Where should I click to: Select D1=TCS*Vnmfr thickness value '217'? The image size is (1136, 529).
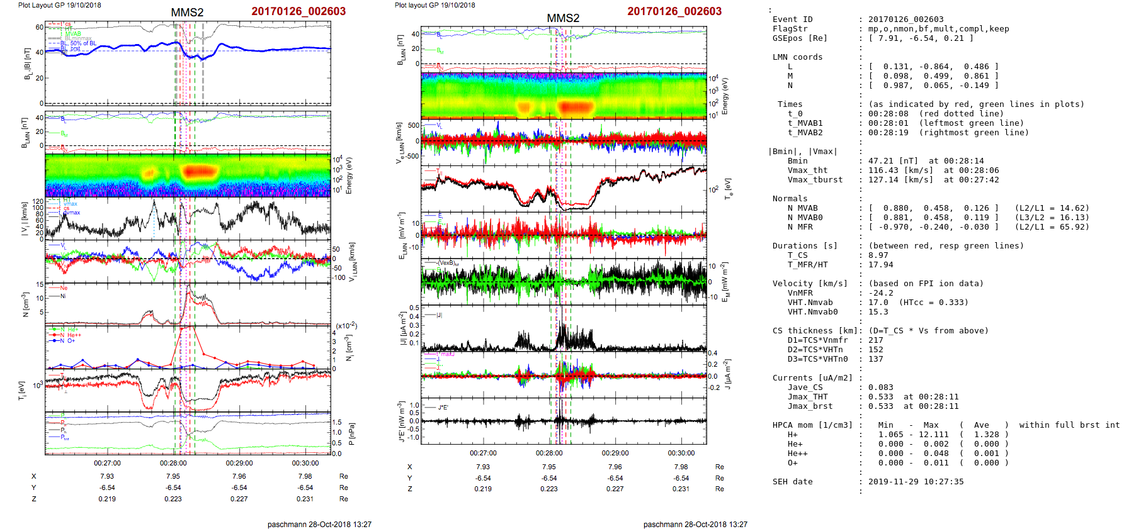pos(875,340)
